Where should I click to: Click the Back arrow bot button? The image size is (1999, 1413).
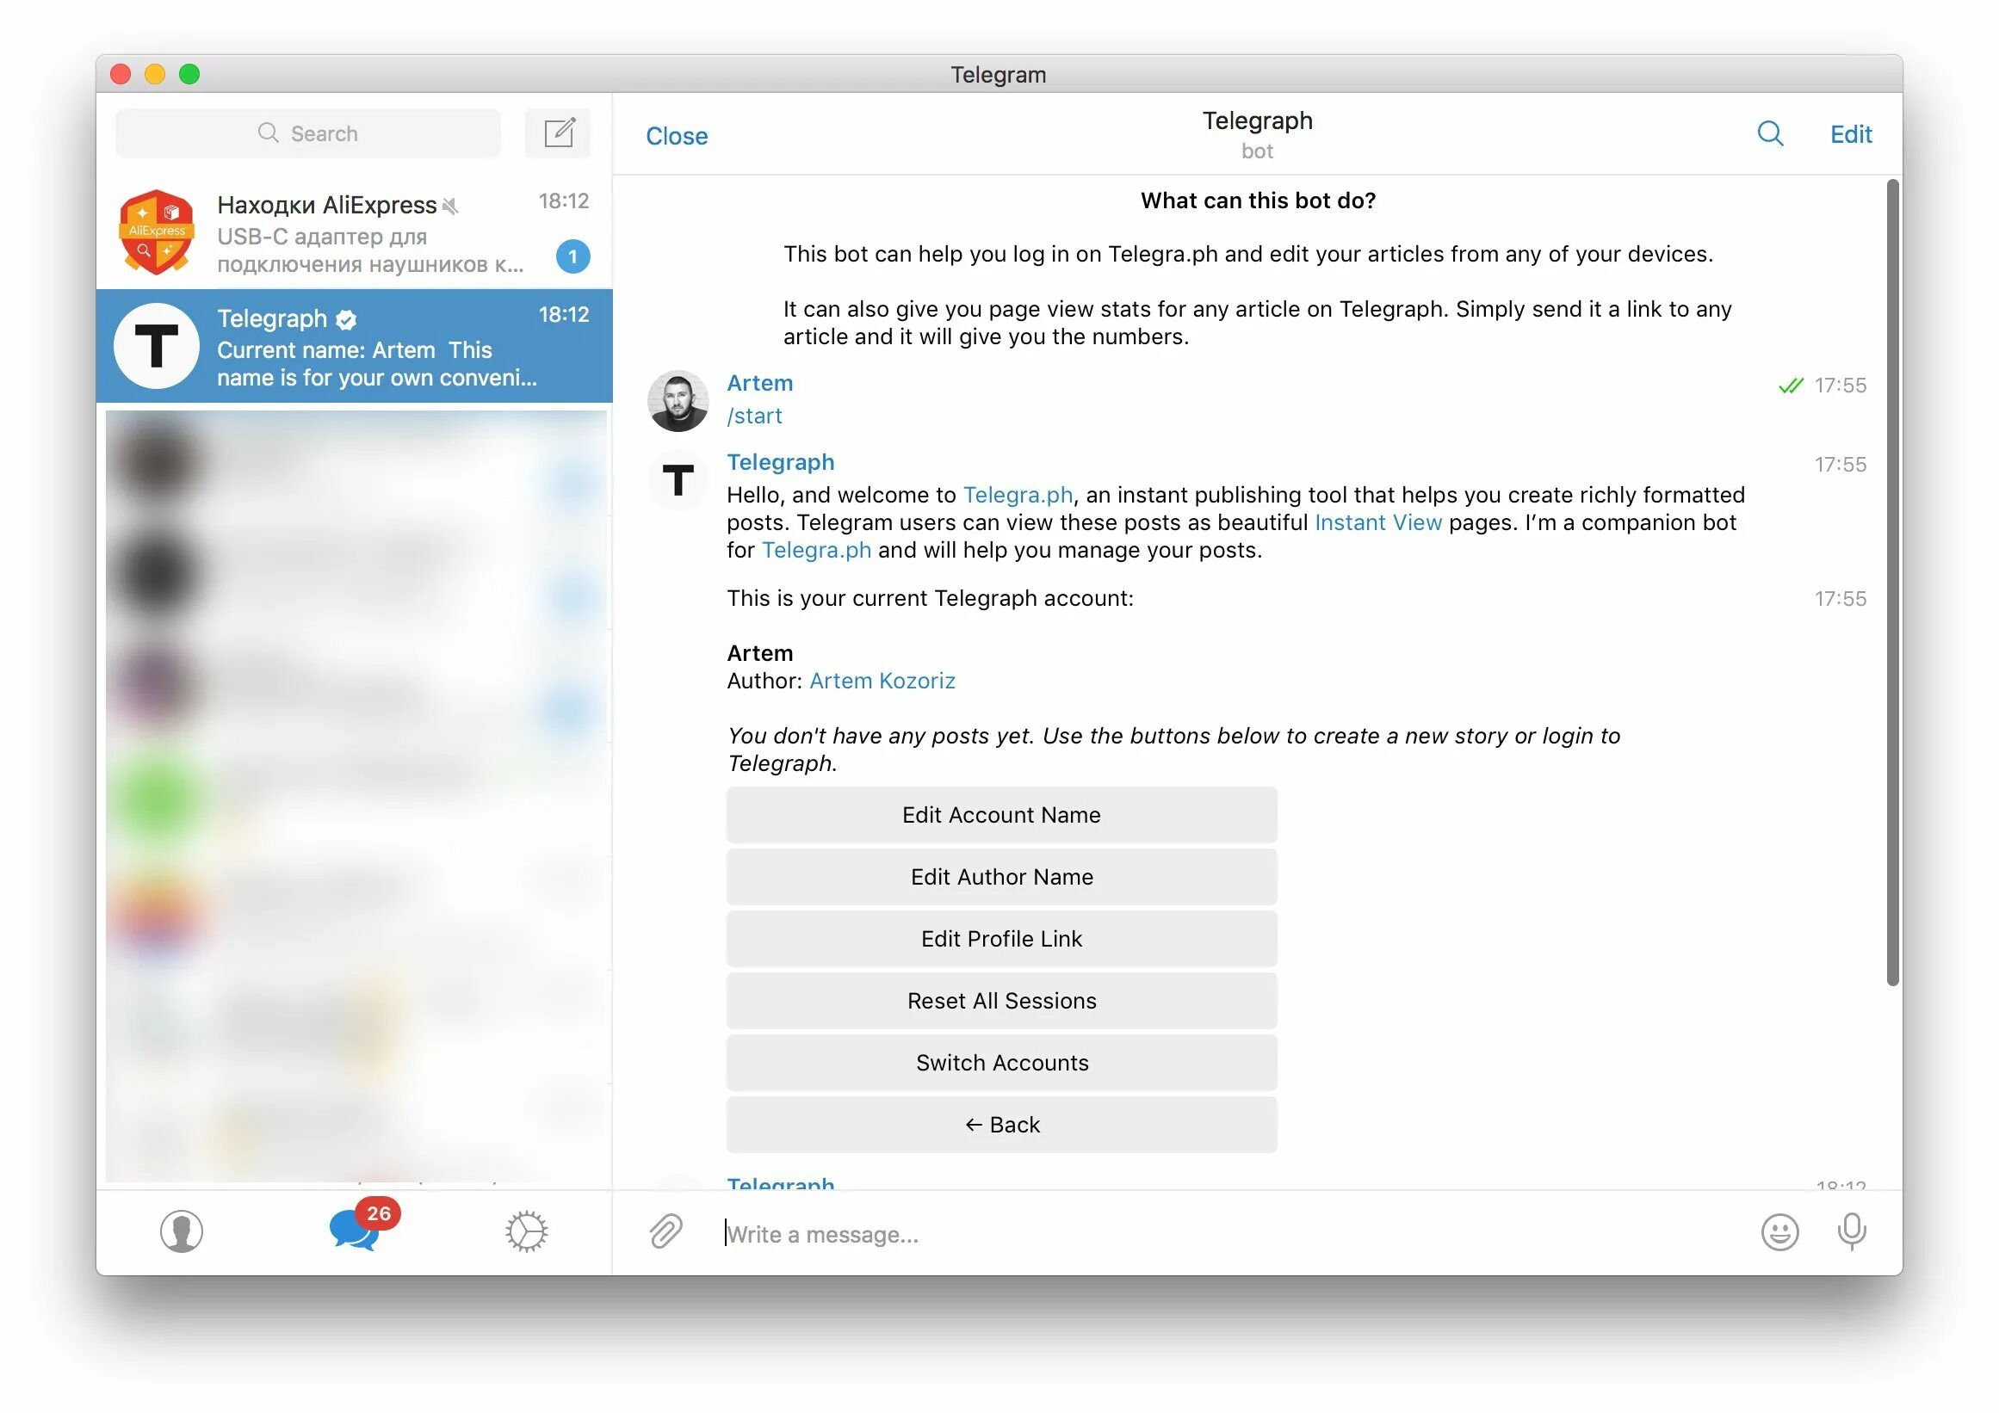1001,1125
